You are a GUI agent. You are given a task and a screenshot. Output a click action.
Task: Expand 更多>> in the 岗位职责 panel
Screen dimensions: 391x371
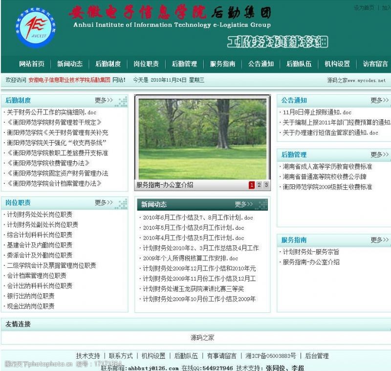click(104, 202)
